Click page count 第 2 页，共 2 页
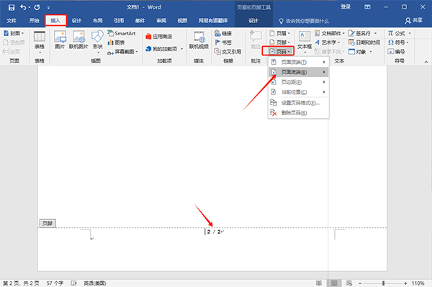 click(x=21, y=283)
